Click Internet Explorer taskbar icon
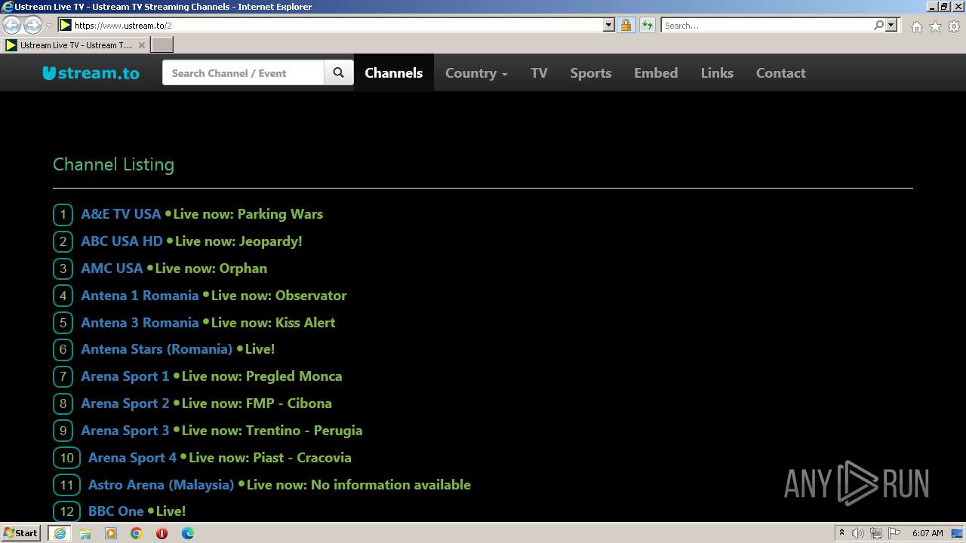 [x=60, y=533]
